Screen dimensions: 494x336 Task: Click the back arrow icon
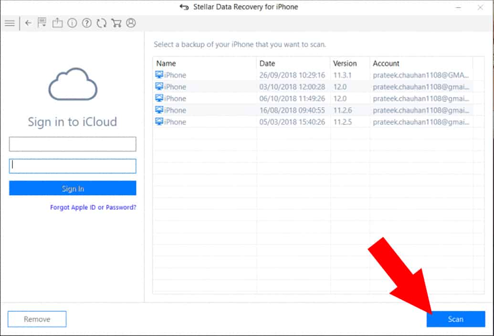tap(28, 23)
